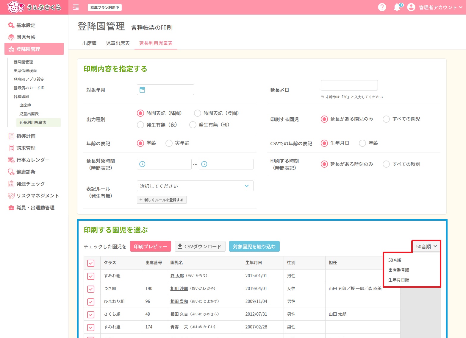This screenshot has width=466, height=338.
Task: Open 請求管理 calculator icon
Action: tap(11, 148)
